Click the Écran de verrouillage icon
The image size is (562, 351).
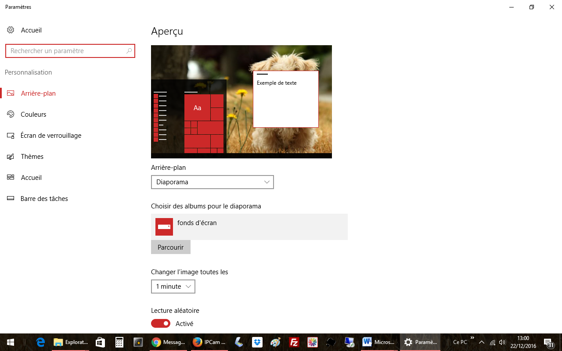11,136
